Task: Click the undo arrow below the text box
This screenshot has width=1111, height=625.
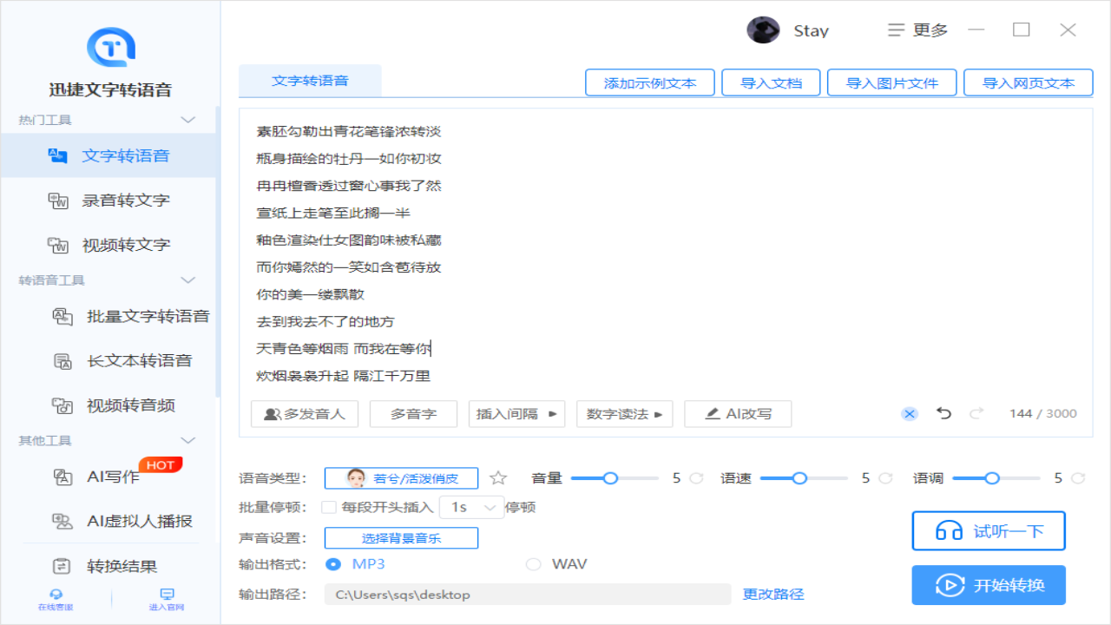Action: 943,414
